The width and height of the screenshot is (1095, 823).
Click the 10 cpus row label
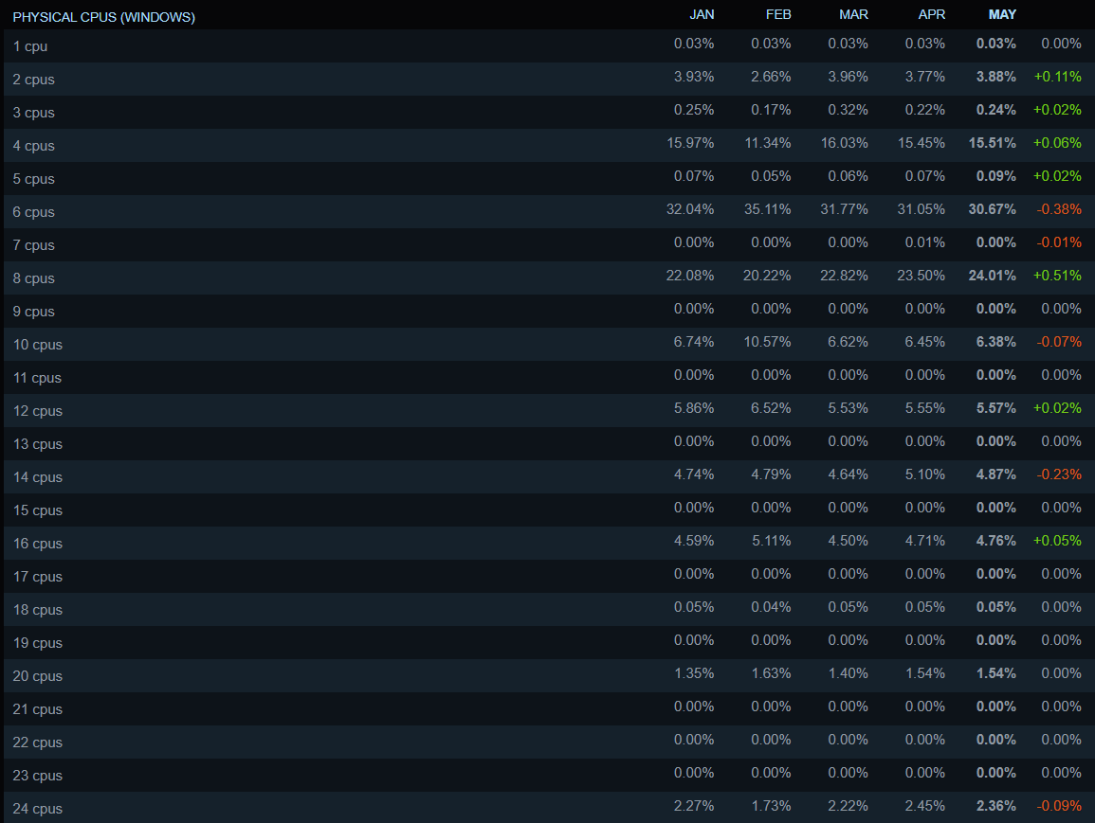coord(38,345)
